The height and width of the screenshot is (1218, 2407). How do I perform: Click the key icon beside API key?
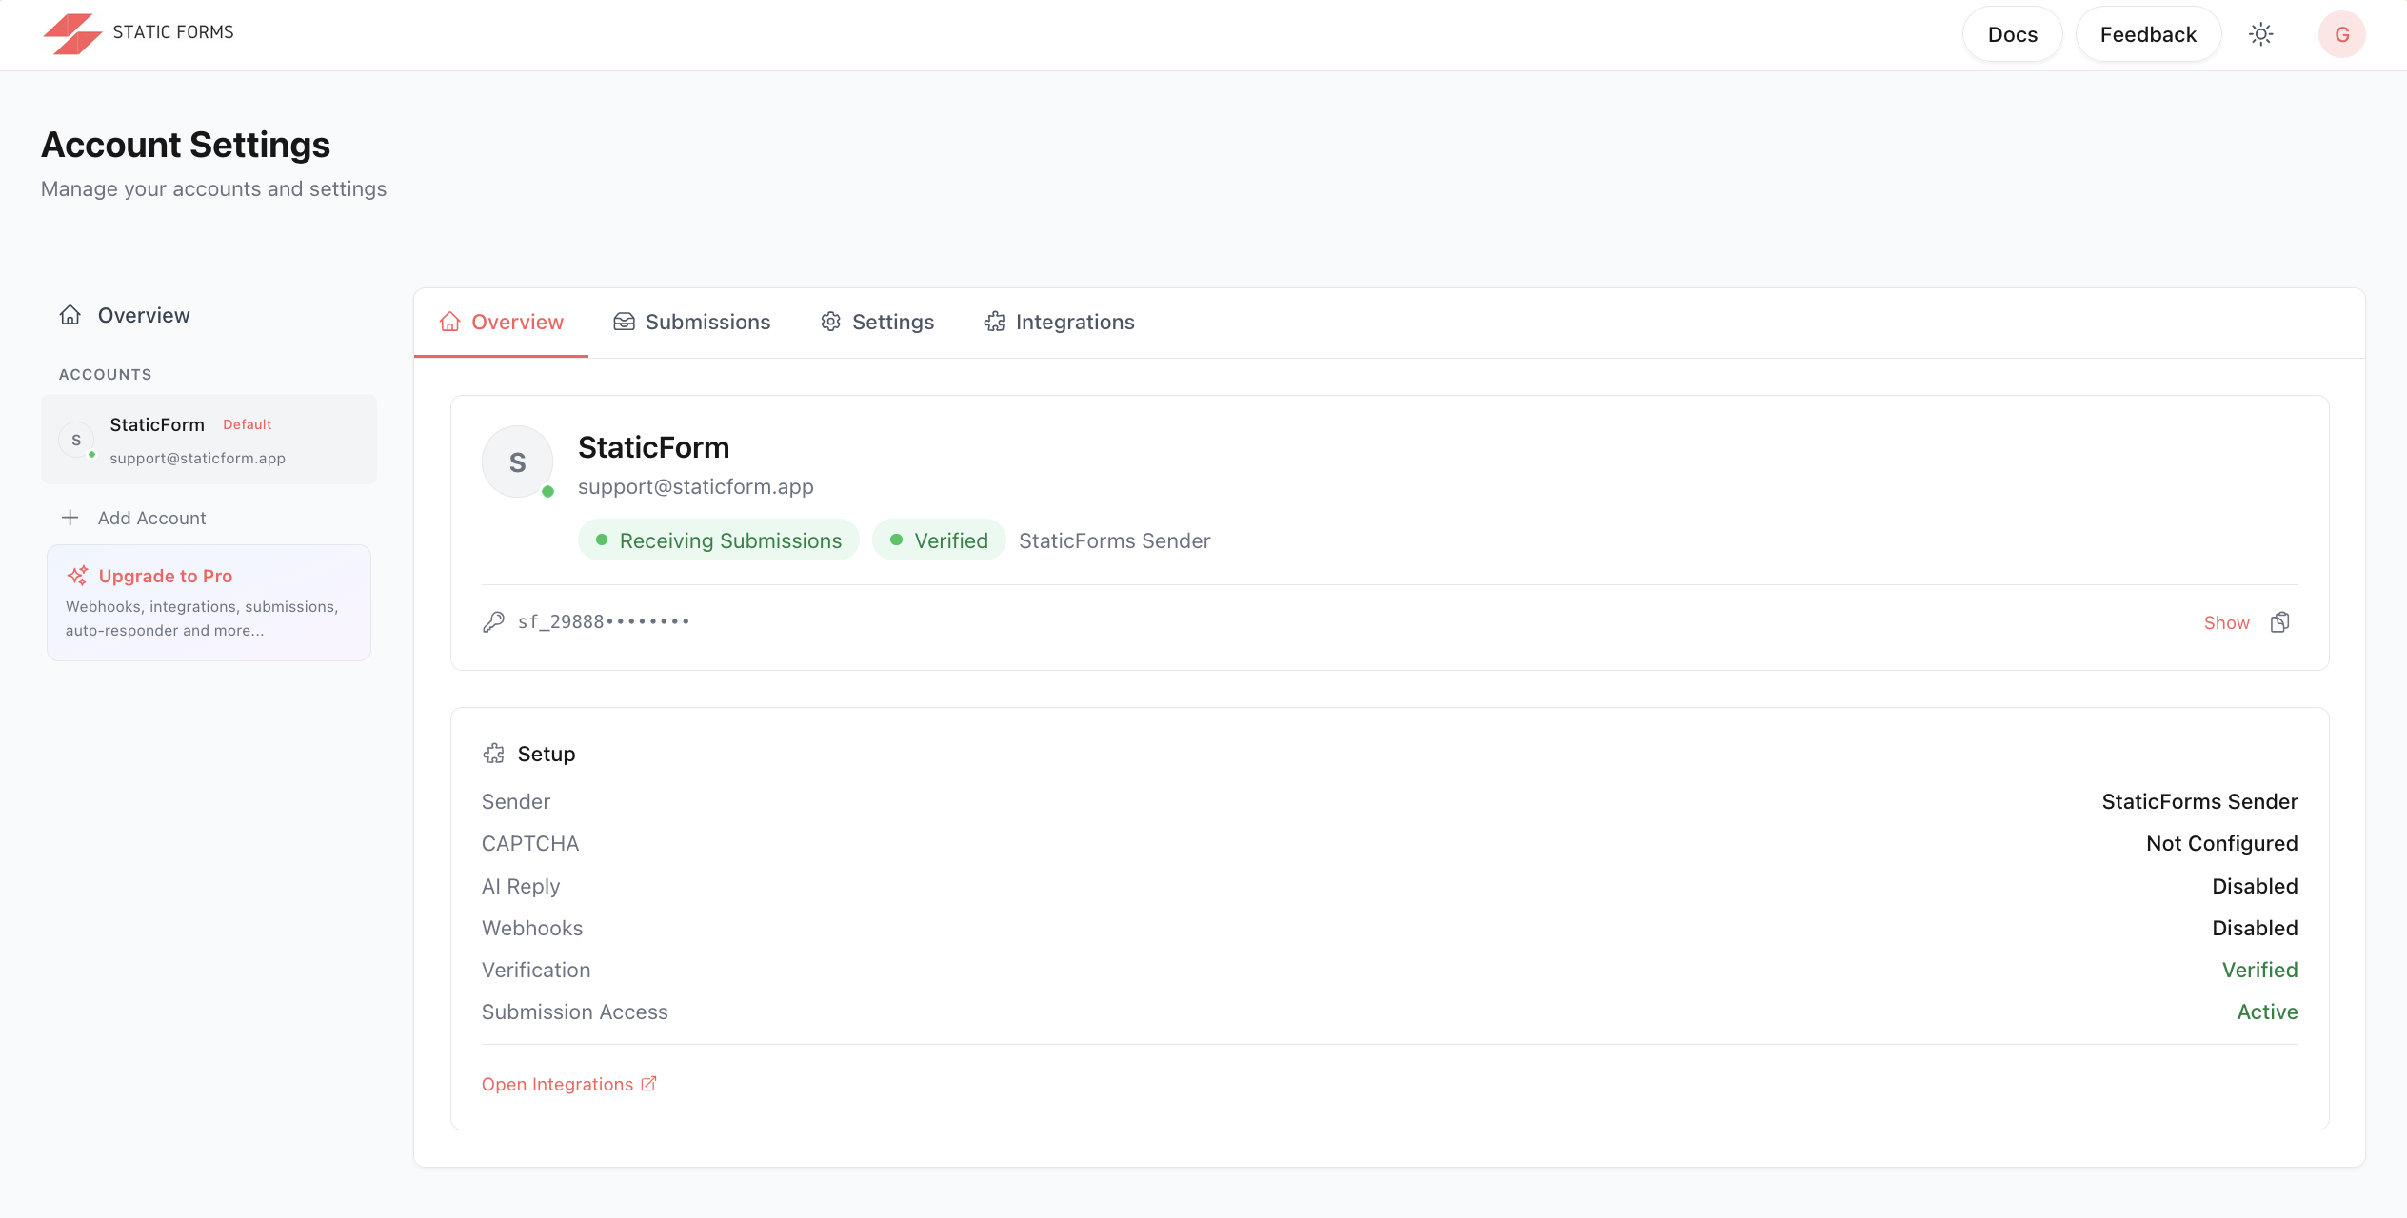pos(493,622)
